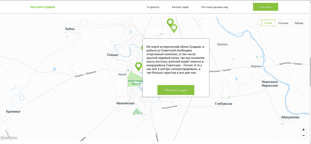Click the lighter green pin beside the top pin

[x=174, y=28]
